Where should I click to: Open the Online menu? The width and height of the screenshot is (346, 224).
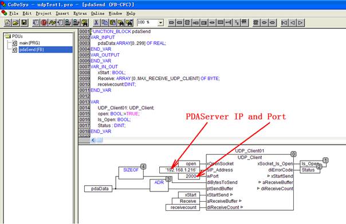click(x=97, y=13)
